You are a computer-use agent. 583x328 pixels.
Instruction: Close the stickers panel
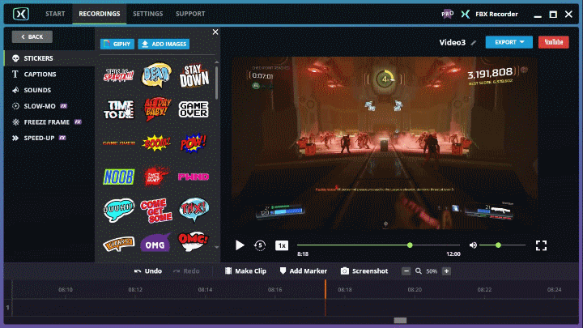[x=215, y=32]
